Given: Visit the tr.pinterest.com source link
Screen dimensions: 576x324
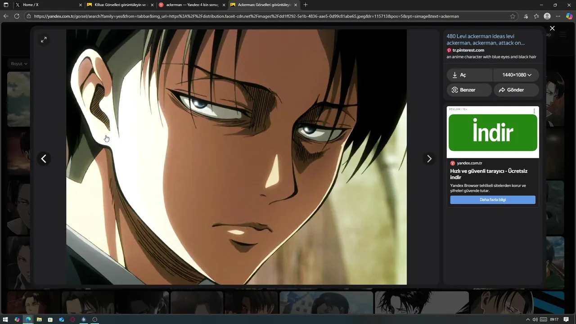Looking at the screenshot, I should [468, 50].
